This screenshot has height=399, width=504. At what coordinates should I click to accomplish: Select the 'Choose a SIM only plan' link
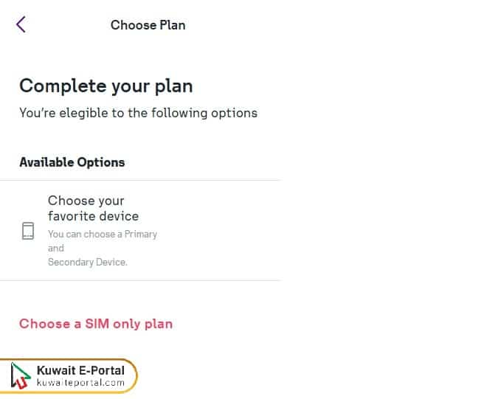point(96,324)
